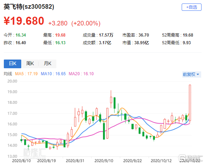
Task: Switch to the 周K weekly chart tab
Action: (30, 64)
